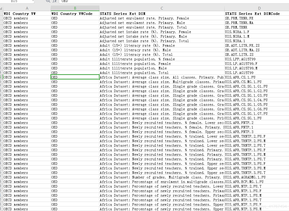This screenshot has width=289, height=211.
Task: Click the green-outlined active OED cell
Action: click(x=75, y=77)
